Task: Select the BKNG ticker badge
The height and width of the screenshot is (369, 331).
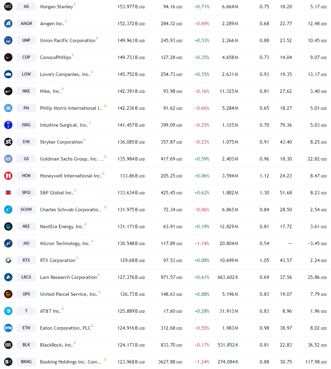Action: (x=26, y=362)
